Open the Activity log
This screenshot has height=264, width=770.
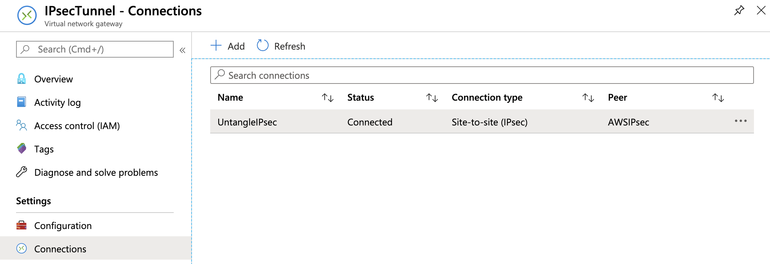[57, 102]
